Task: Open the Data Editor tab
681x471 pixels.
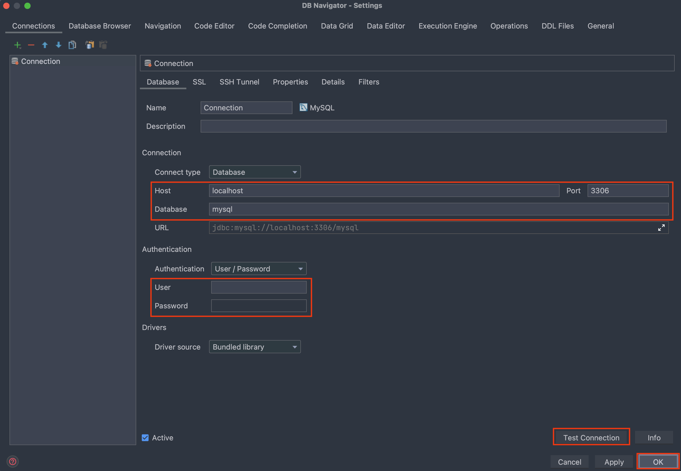Action: [386, 26]
